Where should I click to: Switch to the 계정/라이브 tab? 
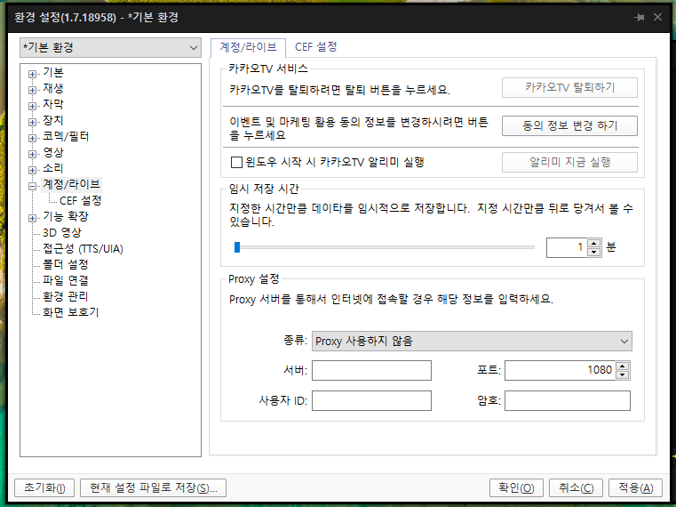tap(248, 47)
